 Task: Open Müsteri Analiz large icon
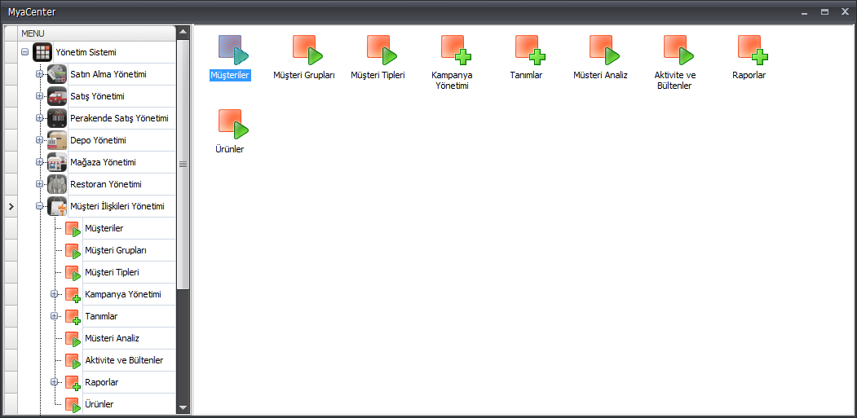(600, 51)
